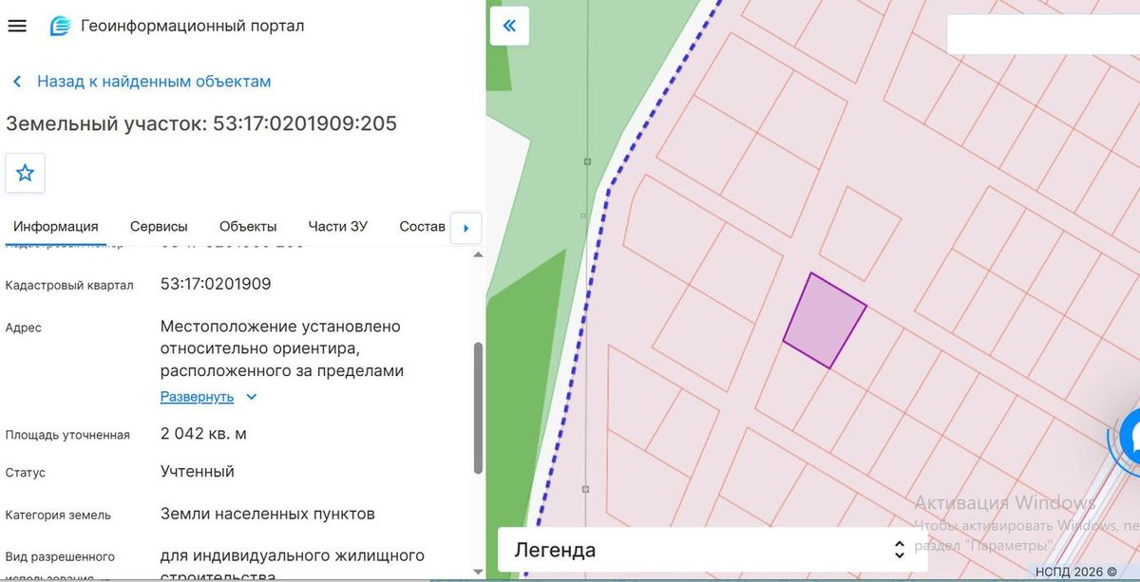This screenshot has width=1140, height=582.
Task: Select the parcel title 53:17:0201909:205
Action: (305, 123)
